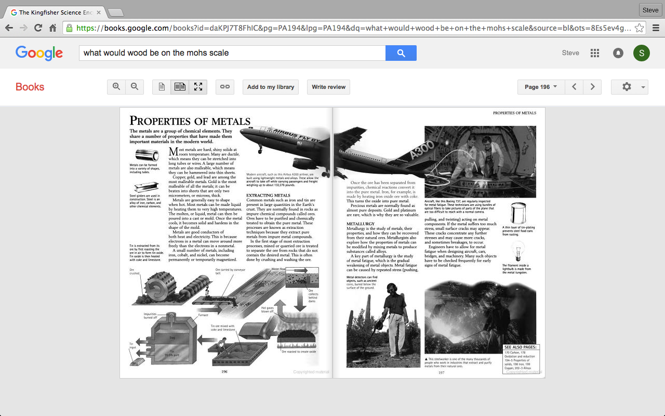
Task: Switch to single page view
Action: pos(162,87)
